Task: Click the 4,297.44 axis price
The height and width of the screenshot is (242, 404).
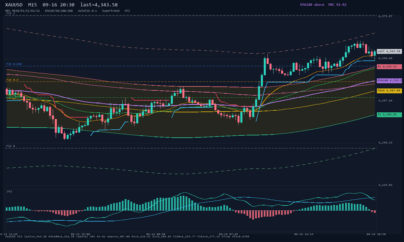Action: (x=386, y=101)
